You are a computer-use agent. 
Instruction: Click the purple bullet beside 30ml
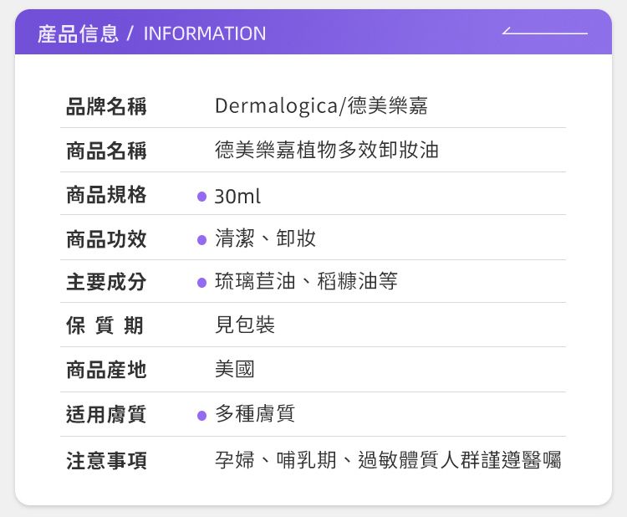(x=201, y=197)
